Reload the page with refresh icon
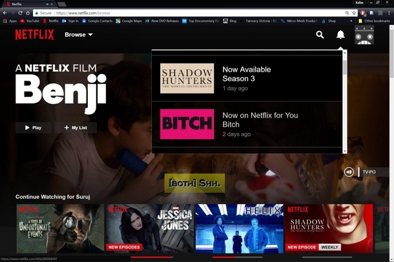The width and height of the screenshot is (394, 262). [x=21, y=13]
